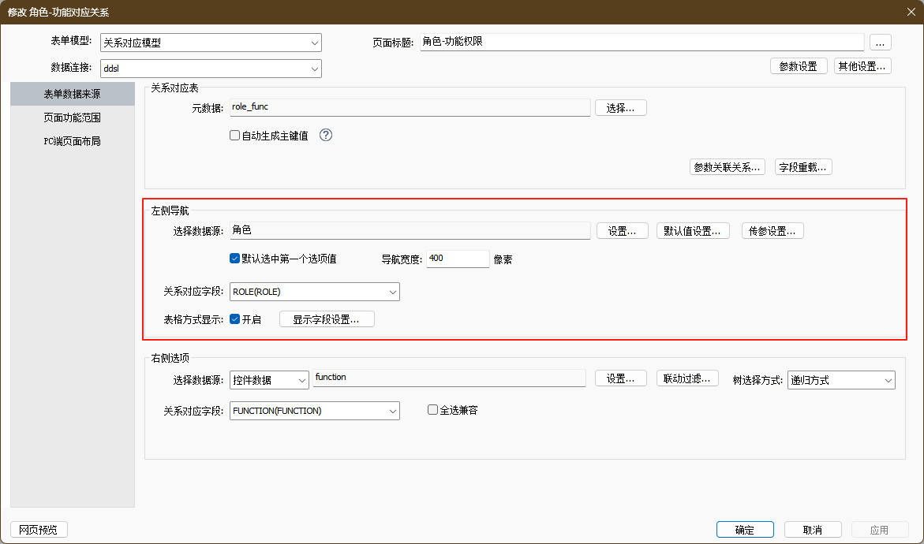Open the 表单模型 dropdown

point(211,43)
